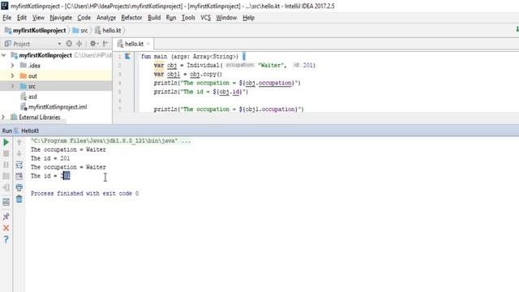Rerun HelloKt with the green play icon
Image resolution: width=519 pixels, height=292 pixels.
6,143
